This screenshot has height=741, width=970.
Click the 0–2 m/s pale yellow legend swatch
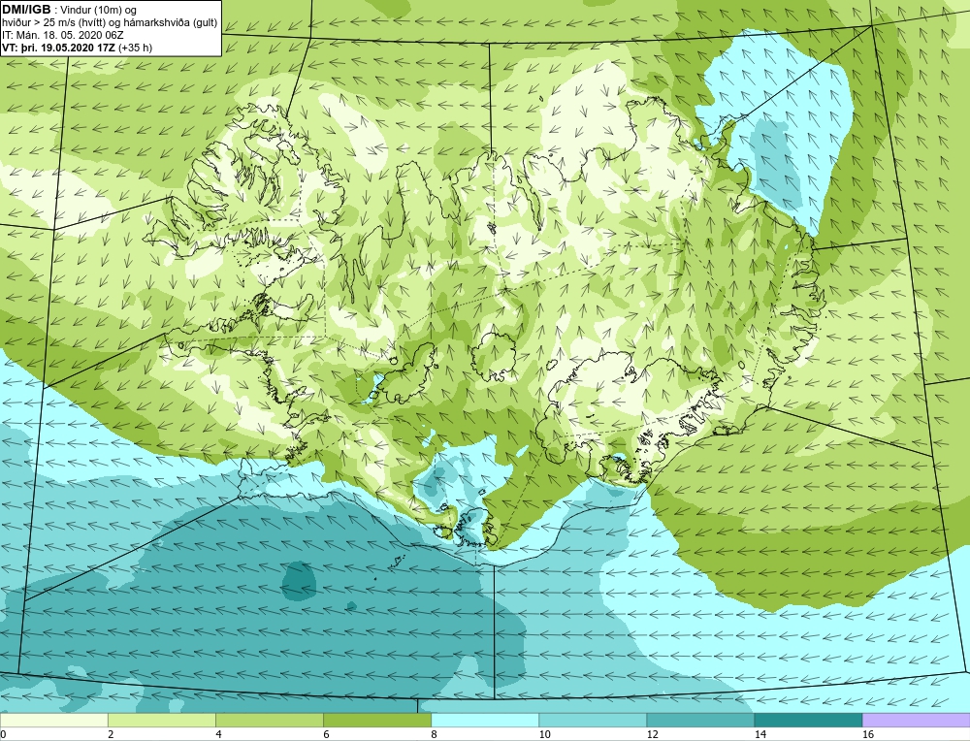tap(54, 720)
